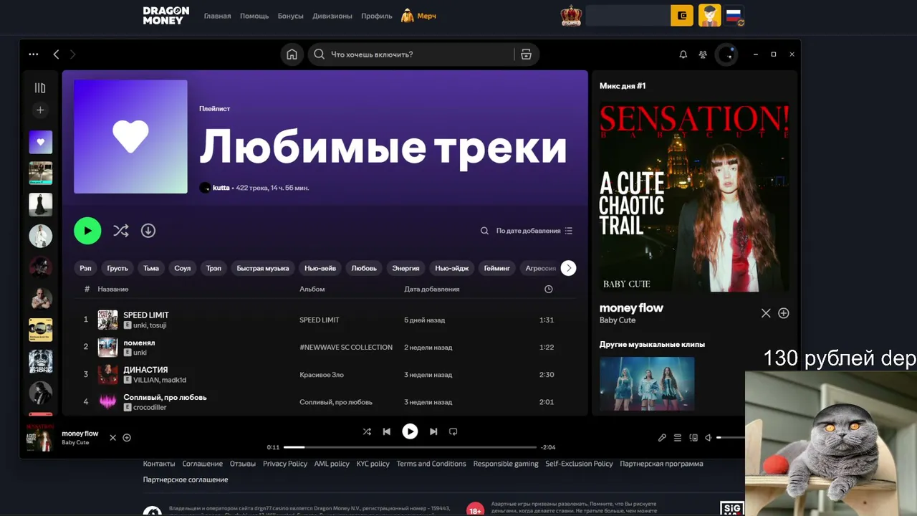The image size is (917, 516).
Task: Click play/pause button in player bar
Action: (410, 431)
